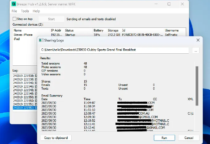
Task: Click the email entry at 12:09:30
Action: 99,117
